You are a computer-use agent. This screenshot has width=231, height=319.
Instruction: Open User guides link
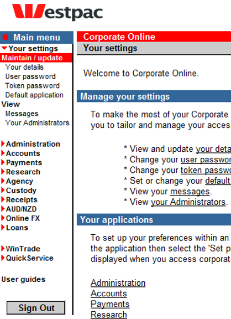coord(23,279)
